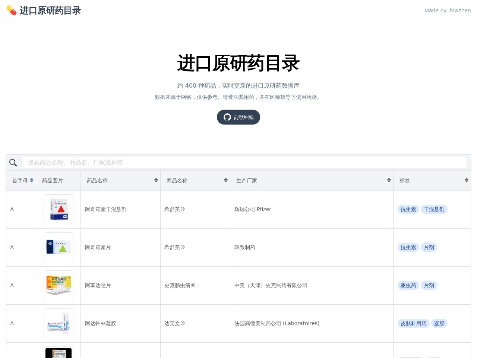The height and width of the screenshot is (358, 477).
Task: Click the 达芙文® brand name
Action: click(175, 323)
